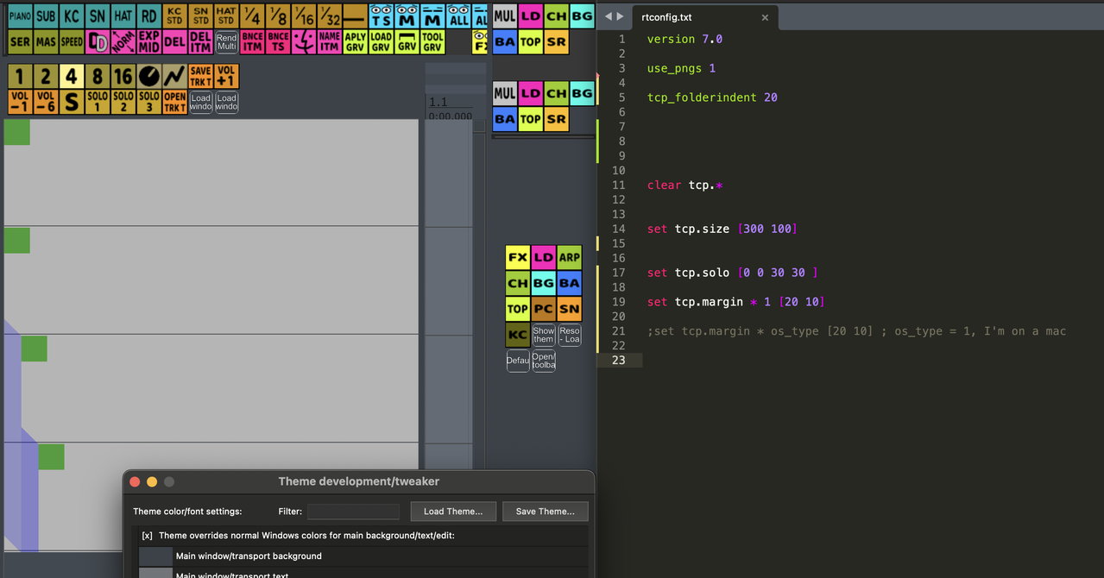Click the DEL ITM button

[201, 41]
